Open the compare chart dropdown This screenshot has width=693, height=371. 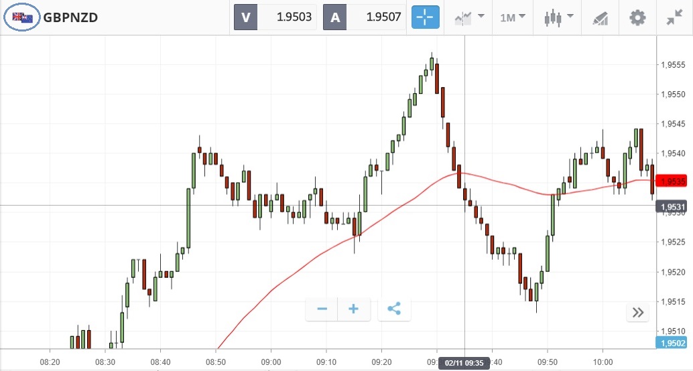point(468,17)
